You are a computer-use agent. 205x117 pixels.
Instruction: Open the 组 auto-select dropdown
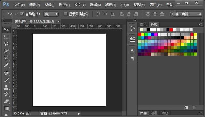click(x=51, y=14)
